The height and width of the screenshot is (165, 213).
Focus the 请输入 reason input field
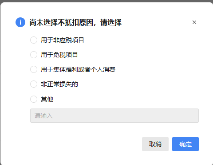coord(114,116)
